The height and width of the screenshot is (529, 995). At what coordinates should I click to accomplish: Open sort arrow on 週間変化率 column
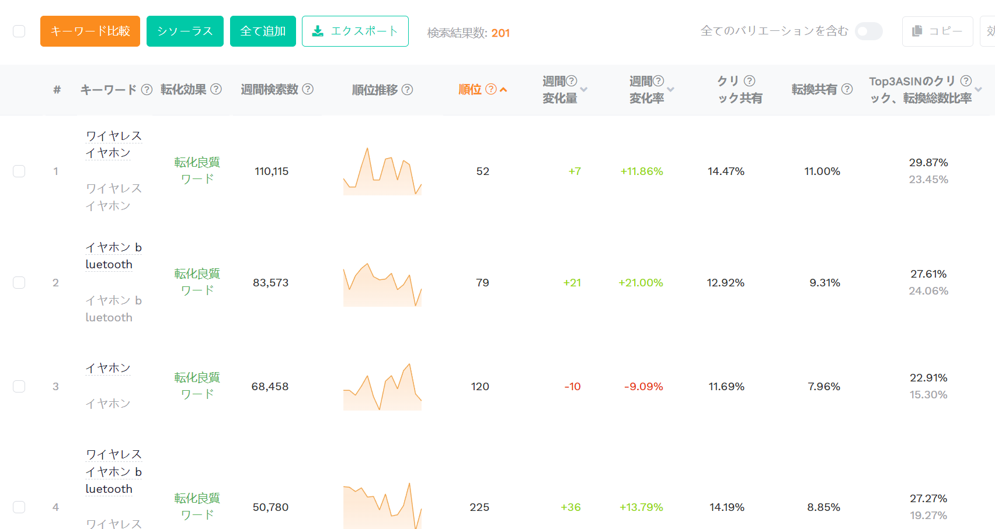pyautogui.click(x=671, y=90)
